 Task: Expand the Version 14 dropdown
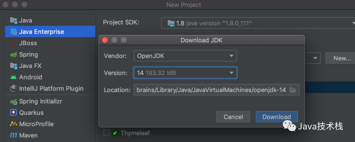(x=185, y=73)
